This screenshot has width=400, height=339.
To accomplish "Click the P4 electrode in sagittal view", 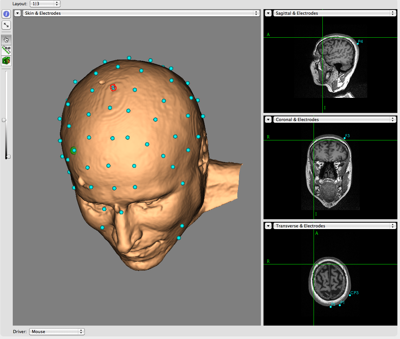I will click(358, 44).
